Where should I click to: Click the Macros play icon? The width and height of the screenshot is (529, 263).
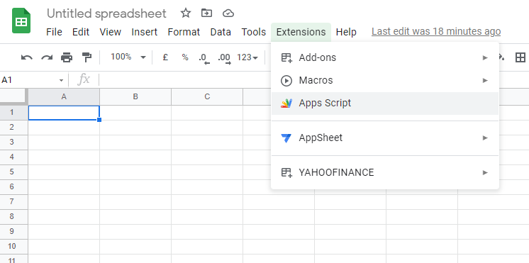point(286,81)
